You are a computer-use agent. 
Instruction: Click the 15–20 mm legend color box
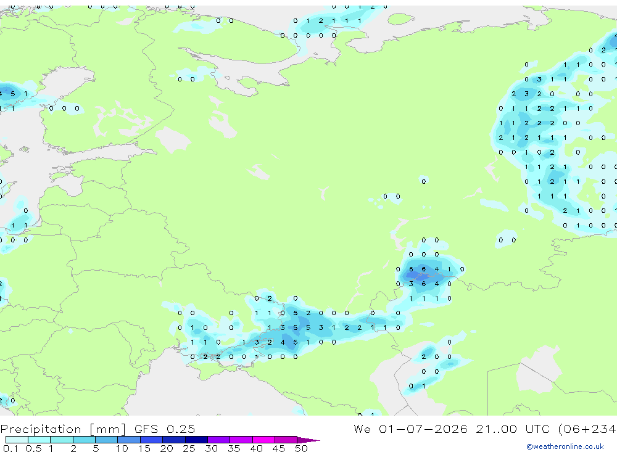click(152, 440)
